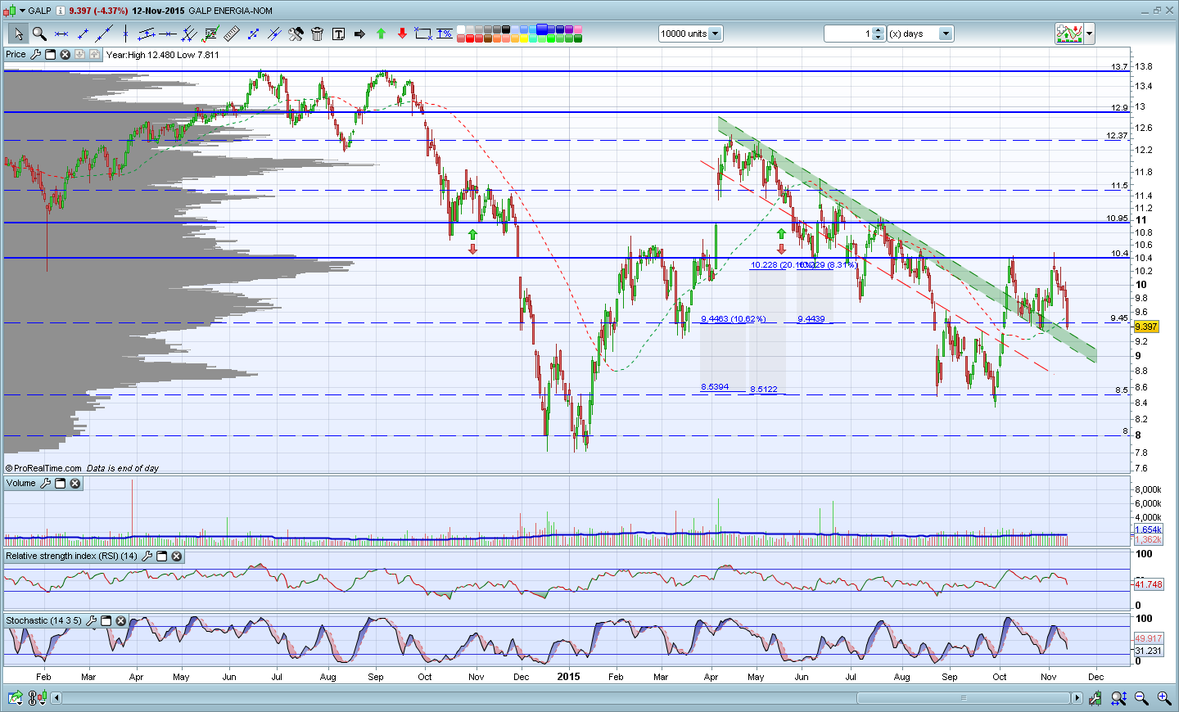Image resolution: width=1179 pixels, height=712 pixels.
Task: Click the add indicator chart icon
Action: pos(1069,34)
